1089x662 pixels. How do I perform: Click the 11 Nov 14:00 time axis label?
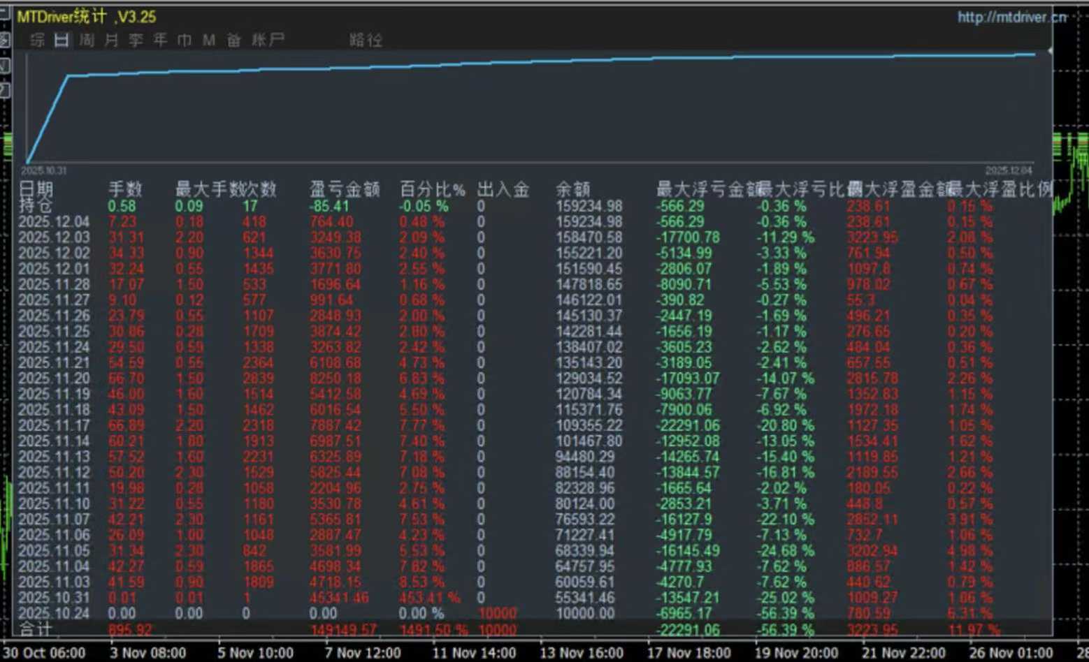(x=474, y=653)
